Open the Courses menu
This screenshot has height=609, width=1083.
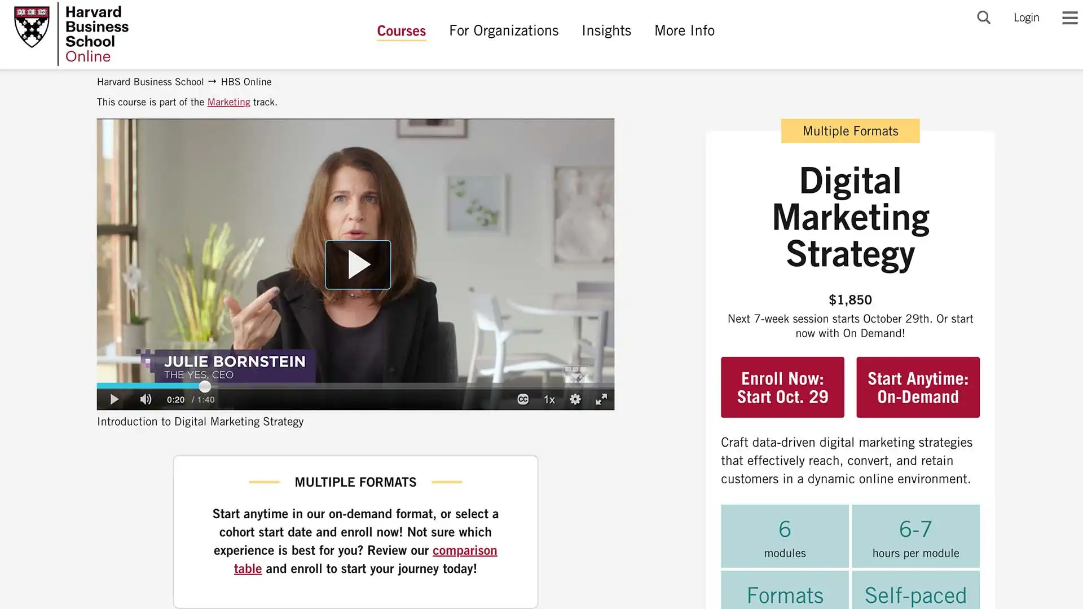pyautogui.click(x=401, y=30)
